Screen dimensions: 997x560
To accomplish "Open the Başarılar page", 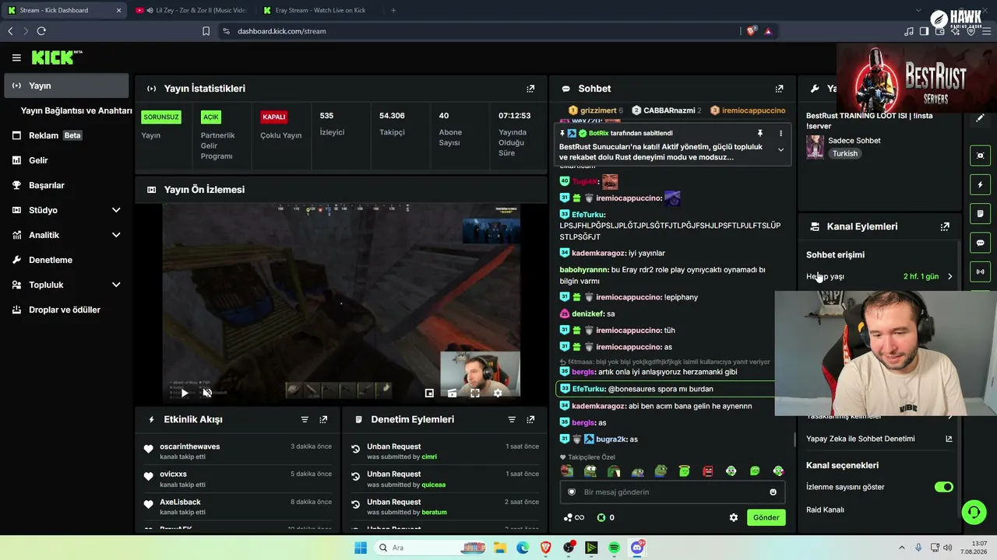I will 65,185.
